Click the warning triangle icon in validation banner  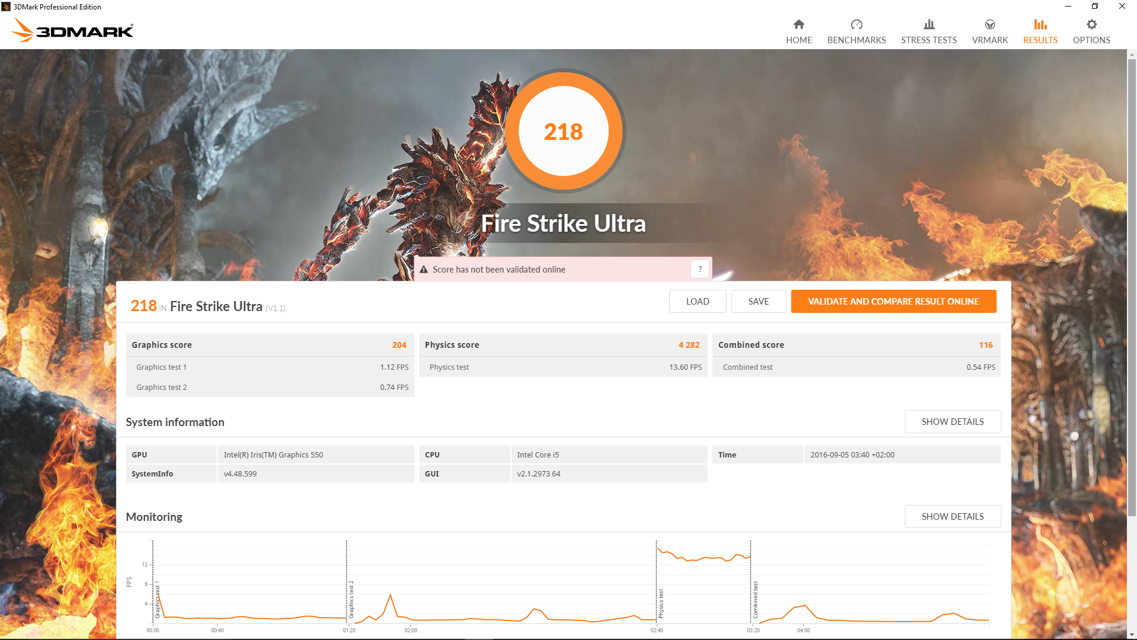[424, 270]
